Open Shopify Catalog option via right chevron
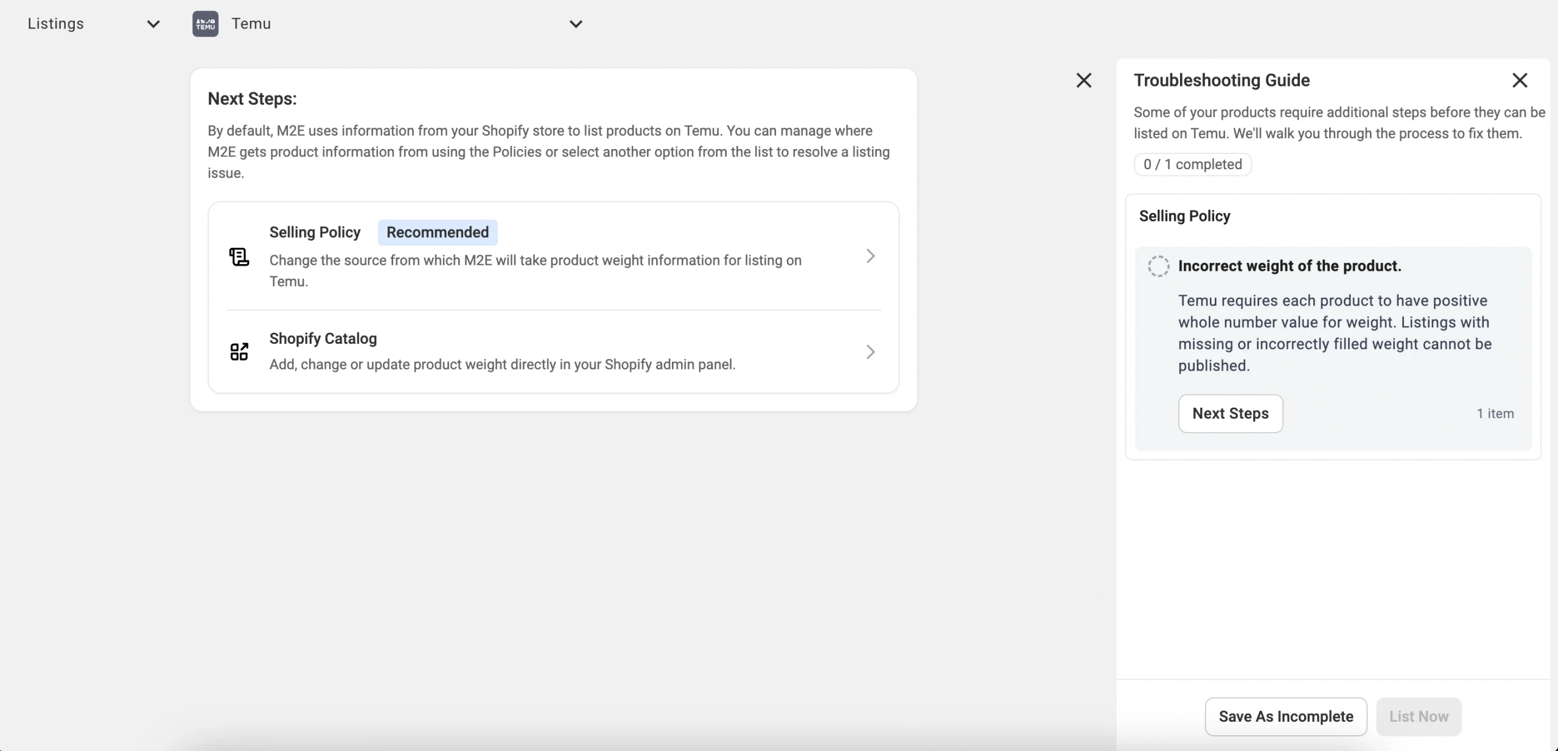Image resolution: width=1558 pixels, height=751 pixels. coord(870,352)
